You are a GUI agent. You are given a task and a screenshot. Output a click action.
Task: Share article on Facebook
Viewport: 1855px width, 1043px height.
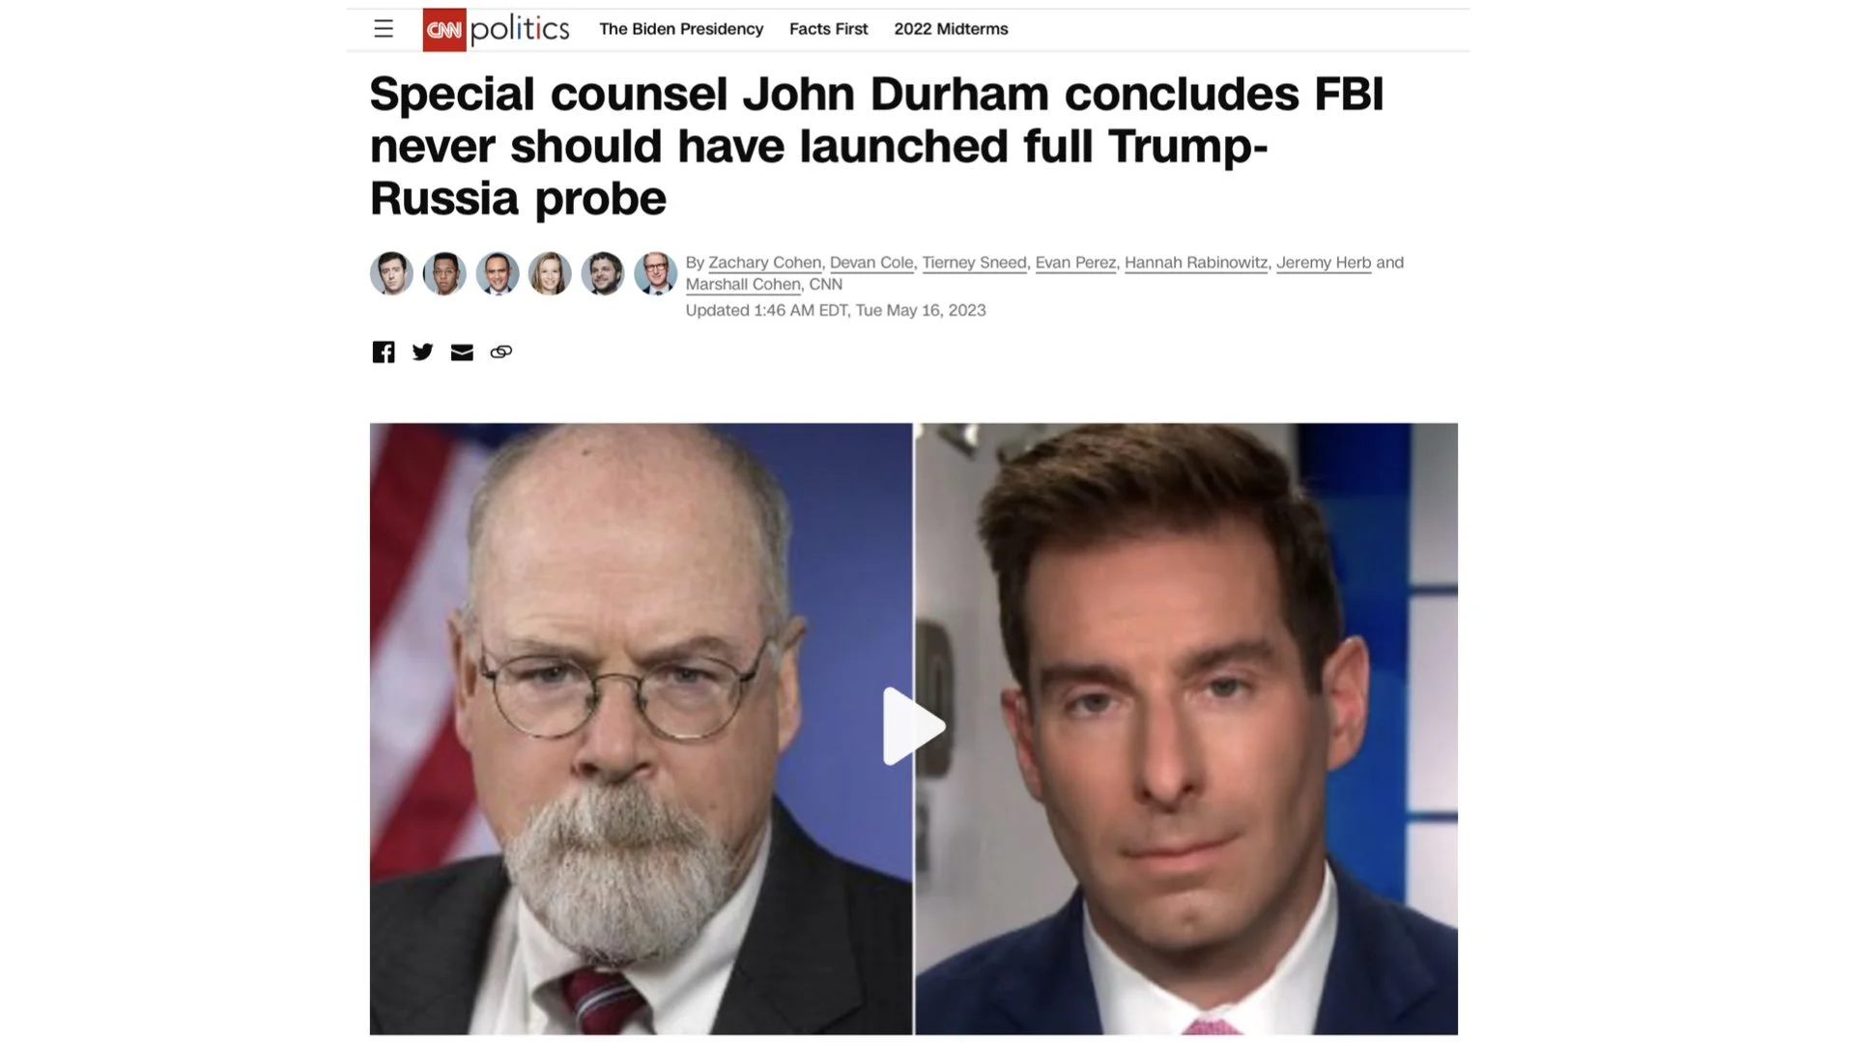coord(384,352)
